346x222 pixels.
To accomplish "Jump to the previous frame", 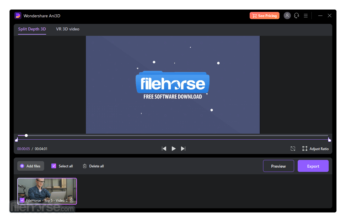I will point(164,149).
